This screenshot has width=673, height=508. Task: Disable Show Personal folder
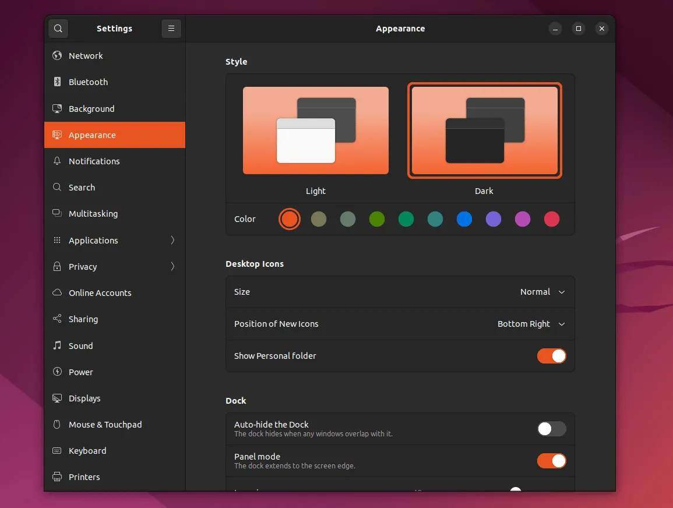coord(551,355)
